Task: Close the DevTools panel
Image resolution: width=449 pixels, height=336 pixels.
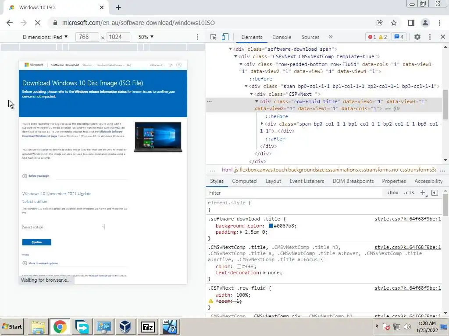Action: tap(443, 37)
